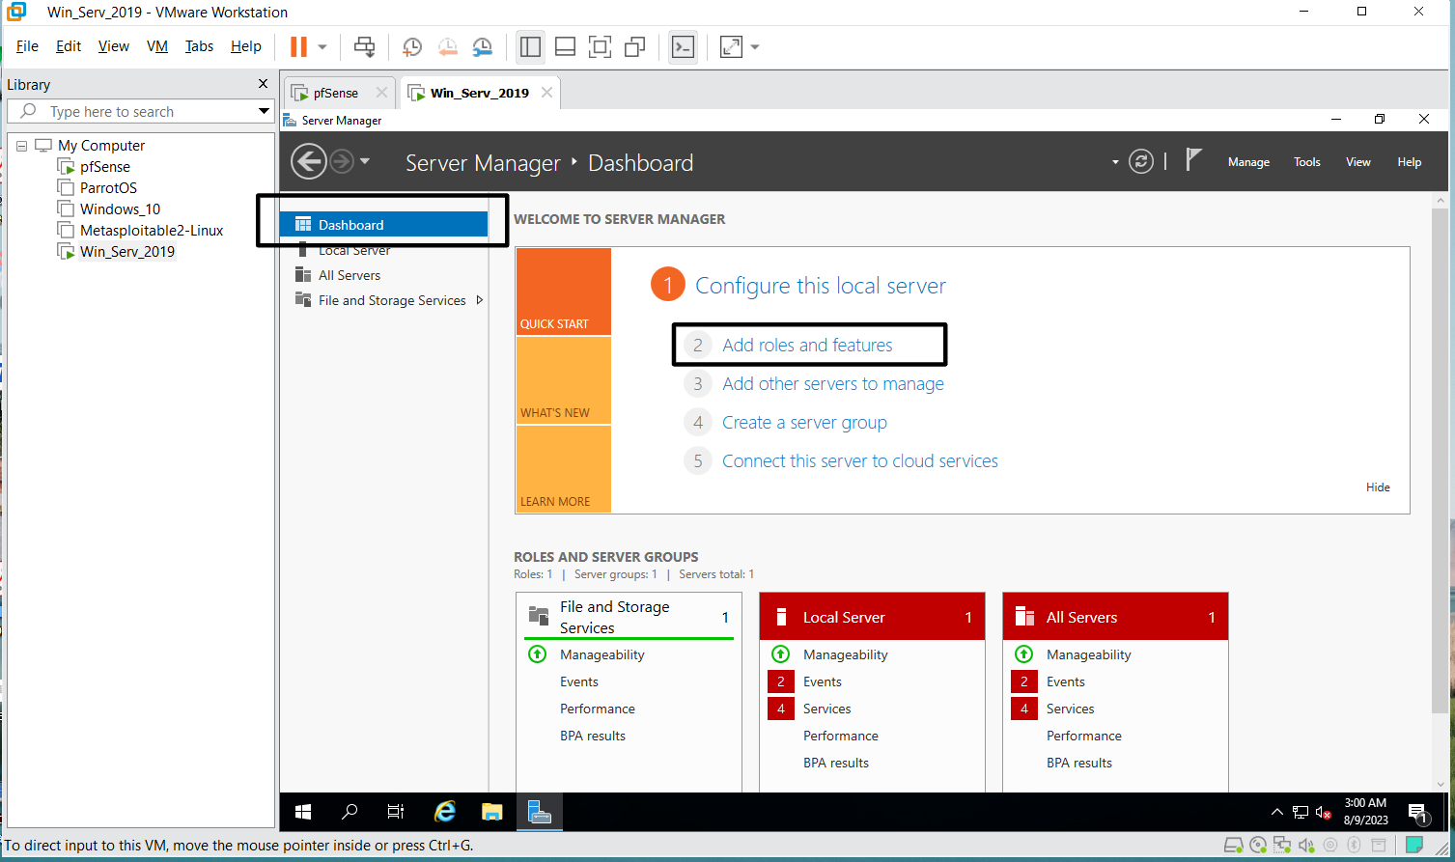This screenshot has width=1455, height=862.
Task: Select Windows_10 in the Library tree
Action: click(x=120, y=209)
